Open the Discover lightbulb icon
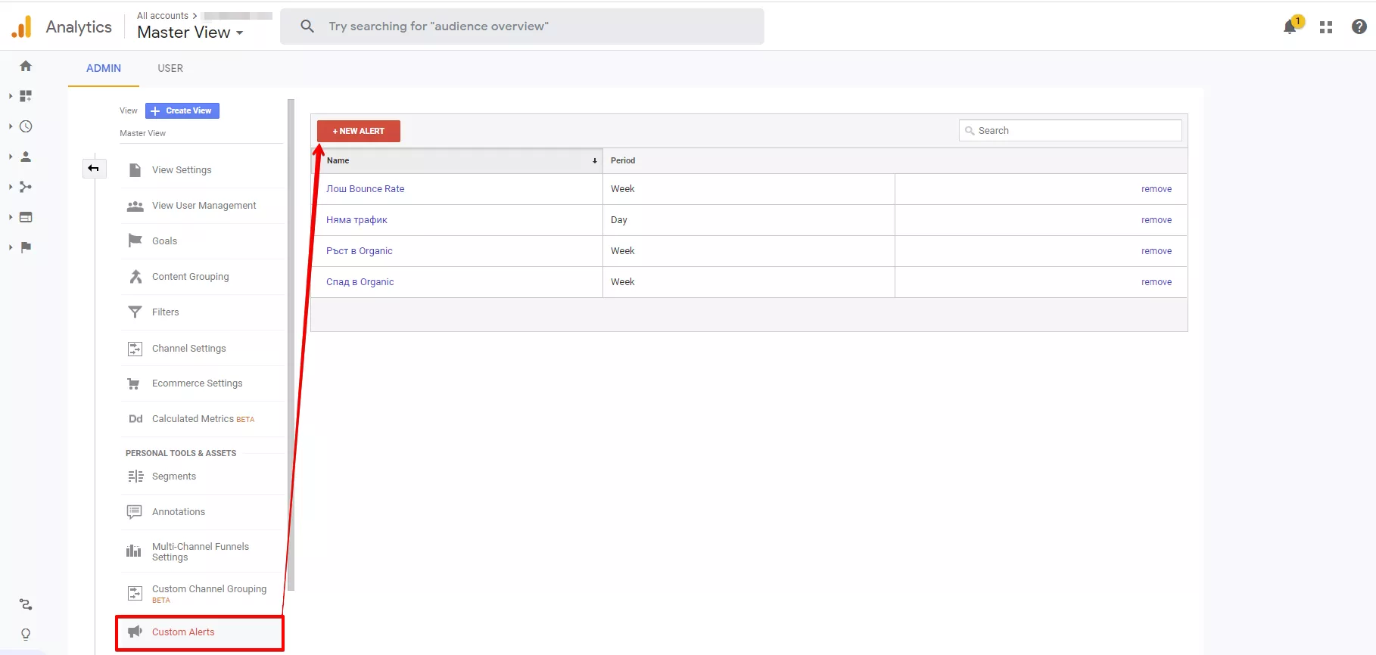The height and width of the screenshot is (655, 1376). (26, 634)
